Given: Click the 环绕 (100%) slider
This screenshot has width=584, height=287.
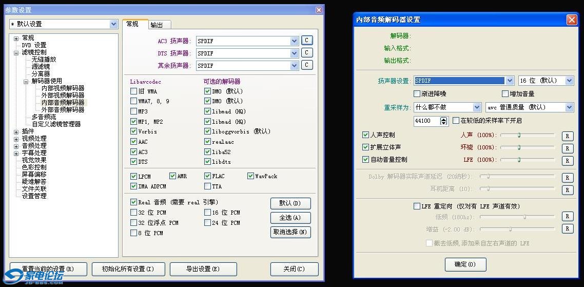Looking at the screenshot, I should click(528, 147).
